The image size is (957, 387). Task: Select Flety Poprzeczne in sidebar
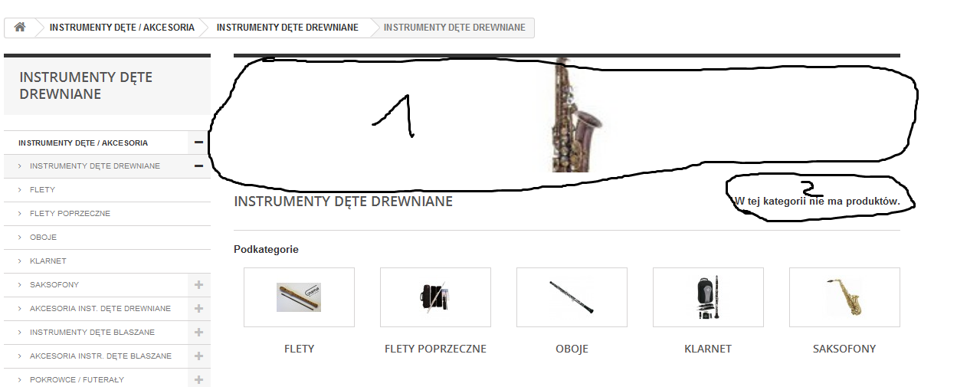coord(70,214)
